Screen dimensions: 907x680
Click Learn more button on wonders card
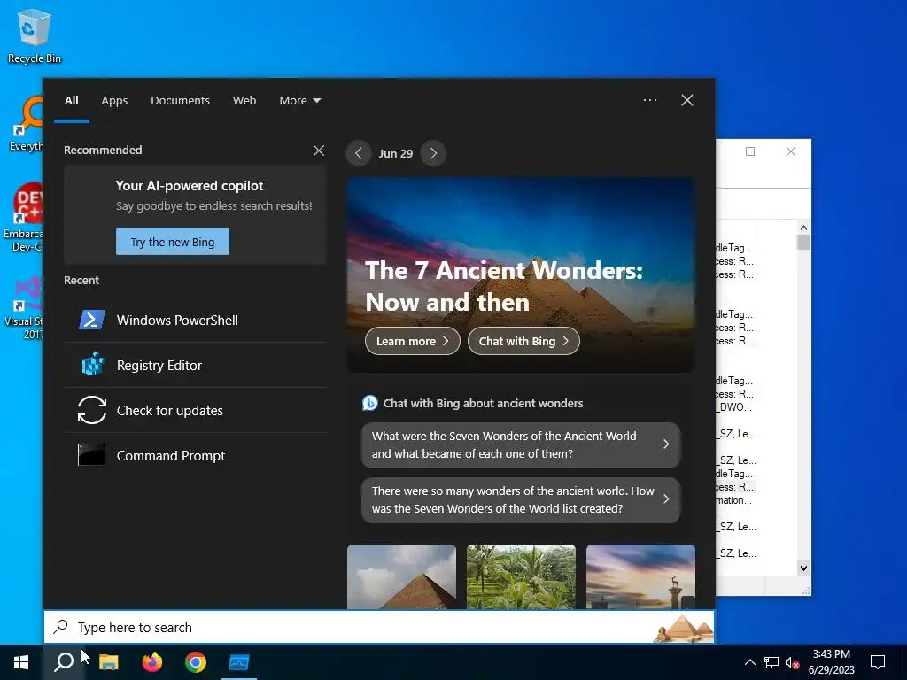(413, 341)
